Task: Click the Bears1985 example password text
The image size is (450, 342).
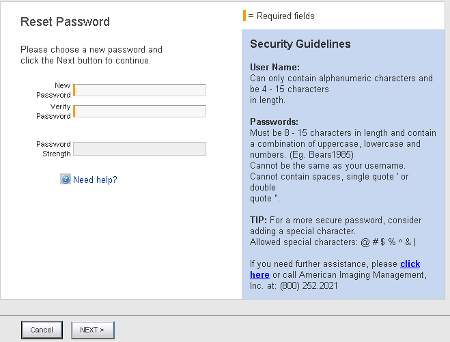Action: click(330, 155)
